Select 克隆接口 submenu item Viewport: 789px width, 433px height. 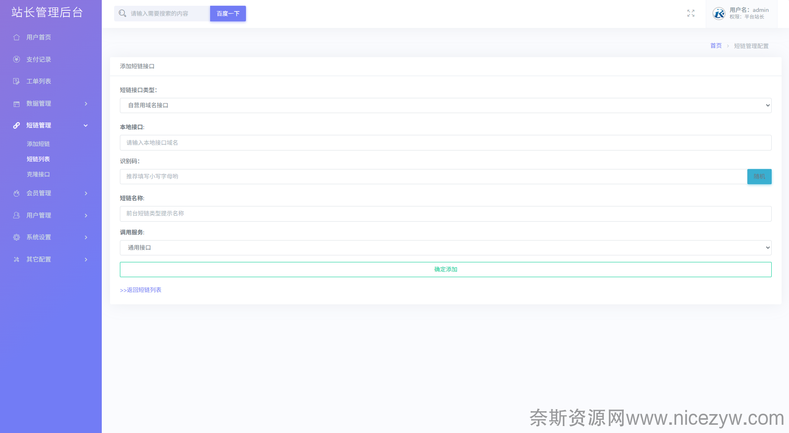pyautogui.click(x=38, y=174)
